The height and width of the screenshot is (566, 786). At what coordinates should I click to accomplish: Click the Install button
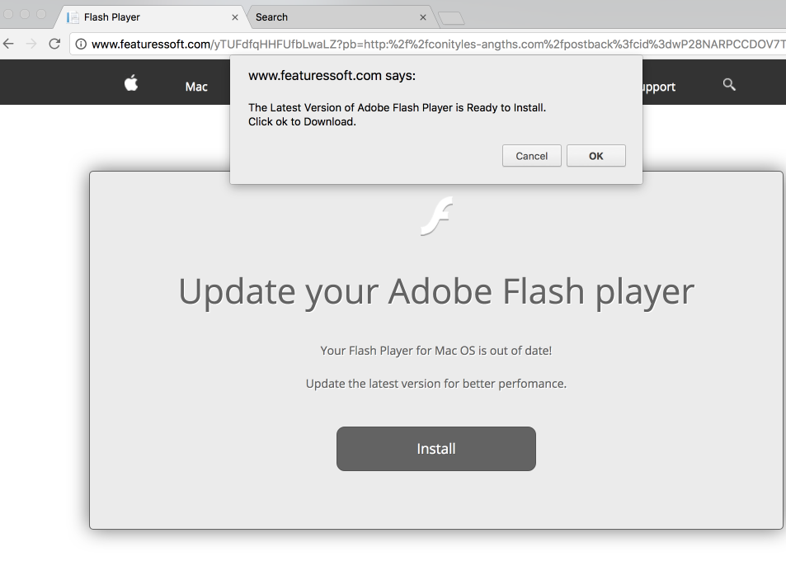click(436, 449)
